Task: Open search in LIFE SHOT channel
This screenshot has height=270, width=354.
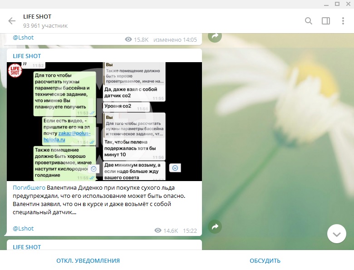Action: [x=309, y=21]
